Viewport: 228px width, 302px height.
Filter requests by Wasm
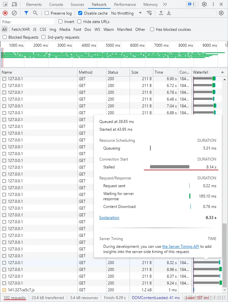108,30
